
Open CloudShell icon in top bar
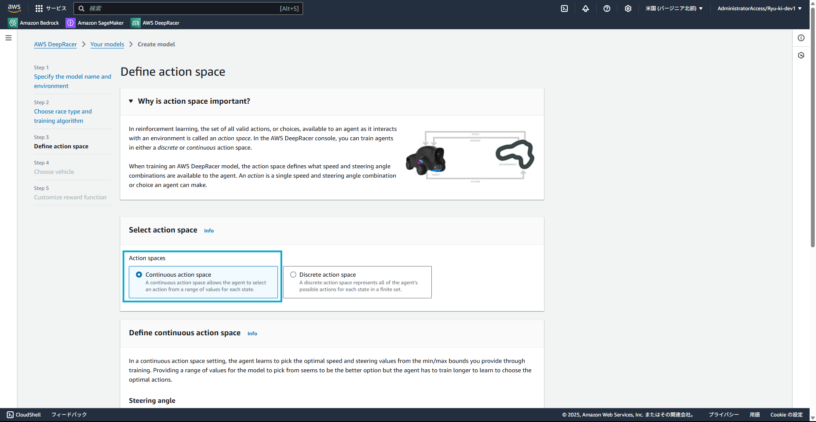(x=564, y=8)
